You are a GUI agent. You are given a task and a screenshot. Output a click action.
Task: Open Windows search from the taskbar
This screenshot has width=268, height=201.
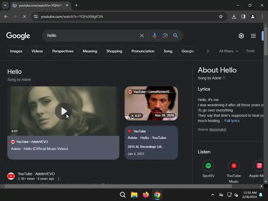point(123,195)
